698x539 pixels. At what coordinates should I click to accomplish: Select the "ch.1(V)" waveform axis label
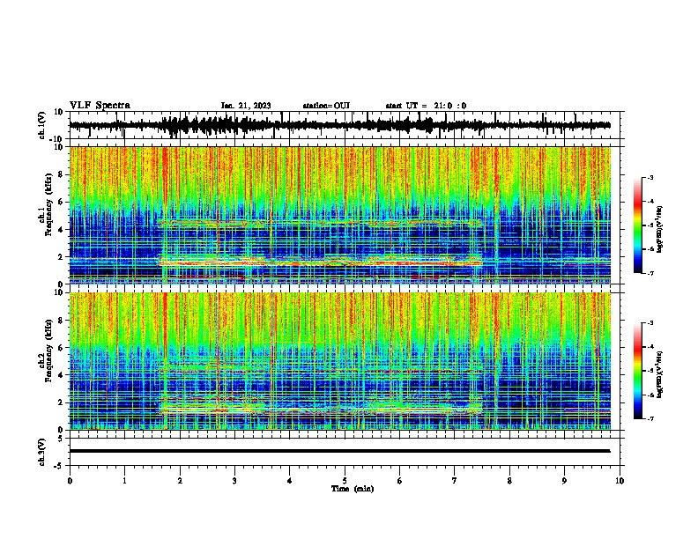click(x=42, y=125)
